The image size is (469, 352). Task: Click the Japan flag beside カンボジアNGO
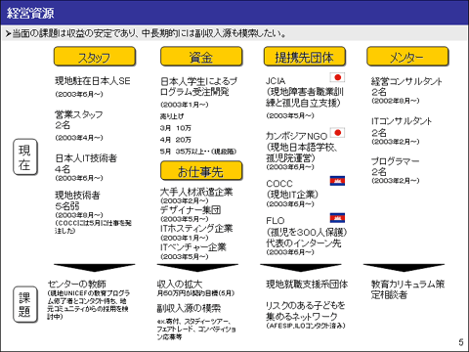pyautogui.click(x=337, y=133)
